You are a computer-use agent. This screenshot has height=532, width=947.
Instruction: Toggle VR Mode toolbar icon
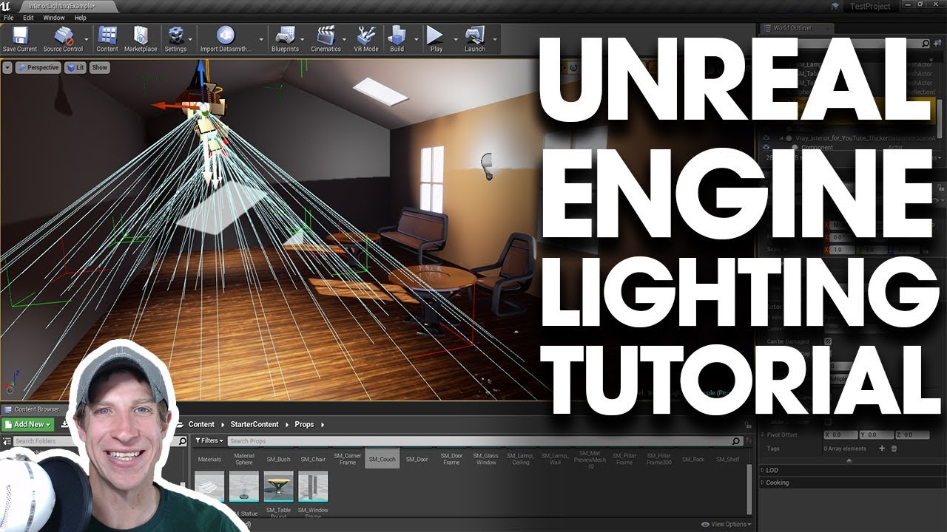[x=366, y=39]
